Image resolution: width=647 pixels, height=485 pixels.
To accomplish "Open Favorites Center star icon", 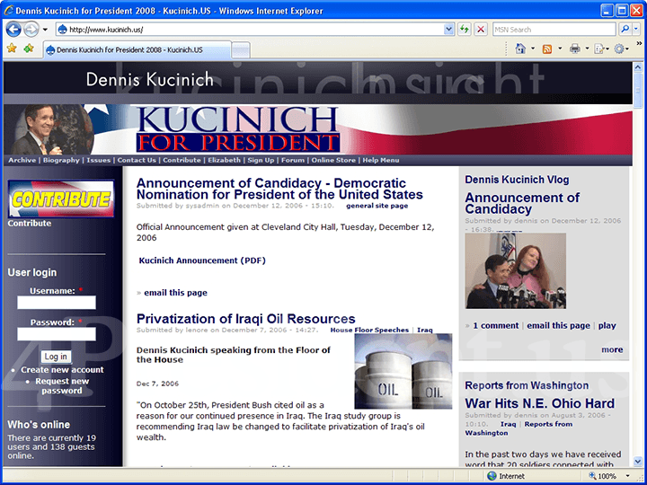I will point(12,48).
